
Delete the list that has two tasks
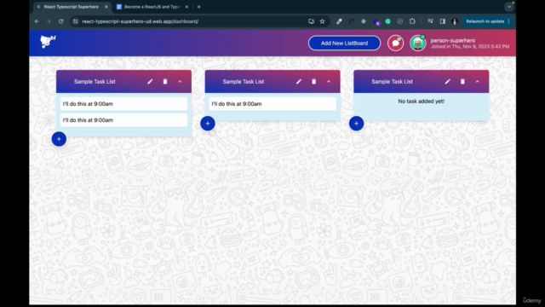click(165, 82)
